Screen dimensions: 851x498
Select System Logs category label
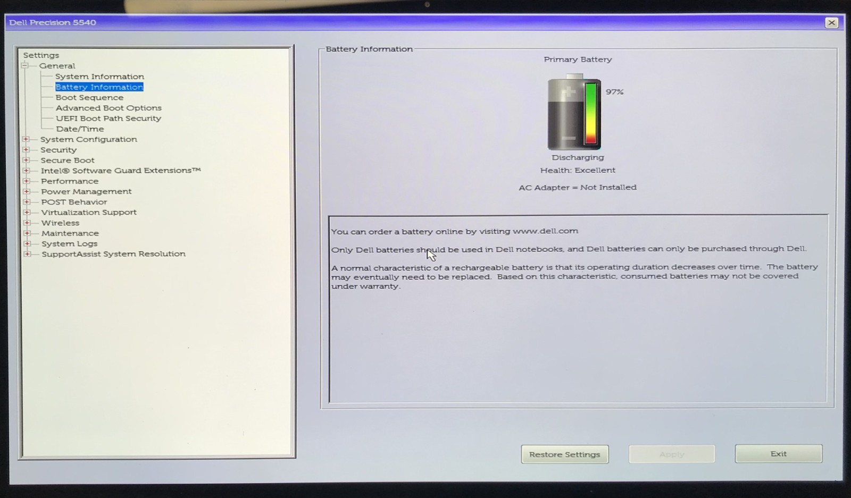coord(69,243)
